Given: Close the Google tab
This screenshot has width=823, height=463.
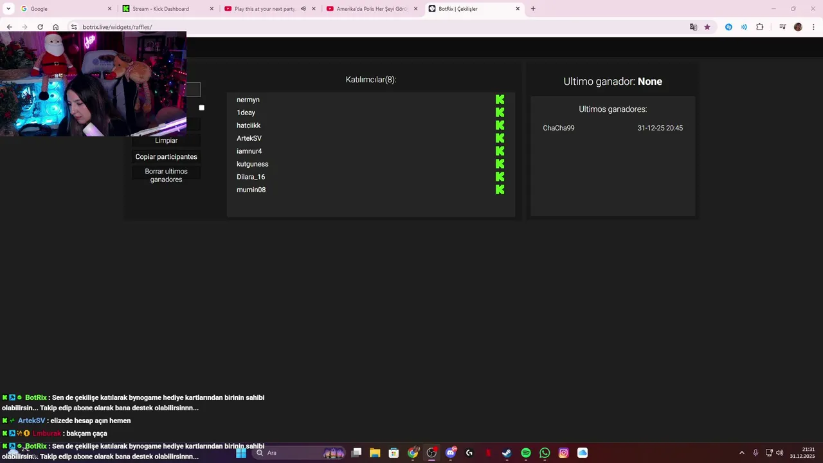Looking at the screenshot, I should 109,9.
